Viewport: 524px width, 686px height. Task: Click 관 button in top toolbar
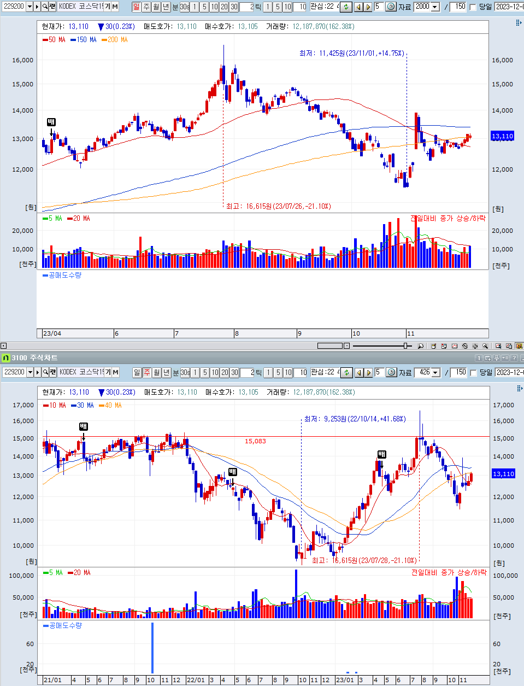coord(52,7)
